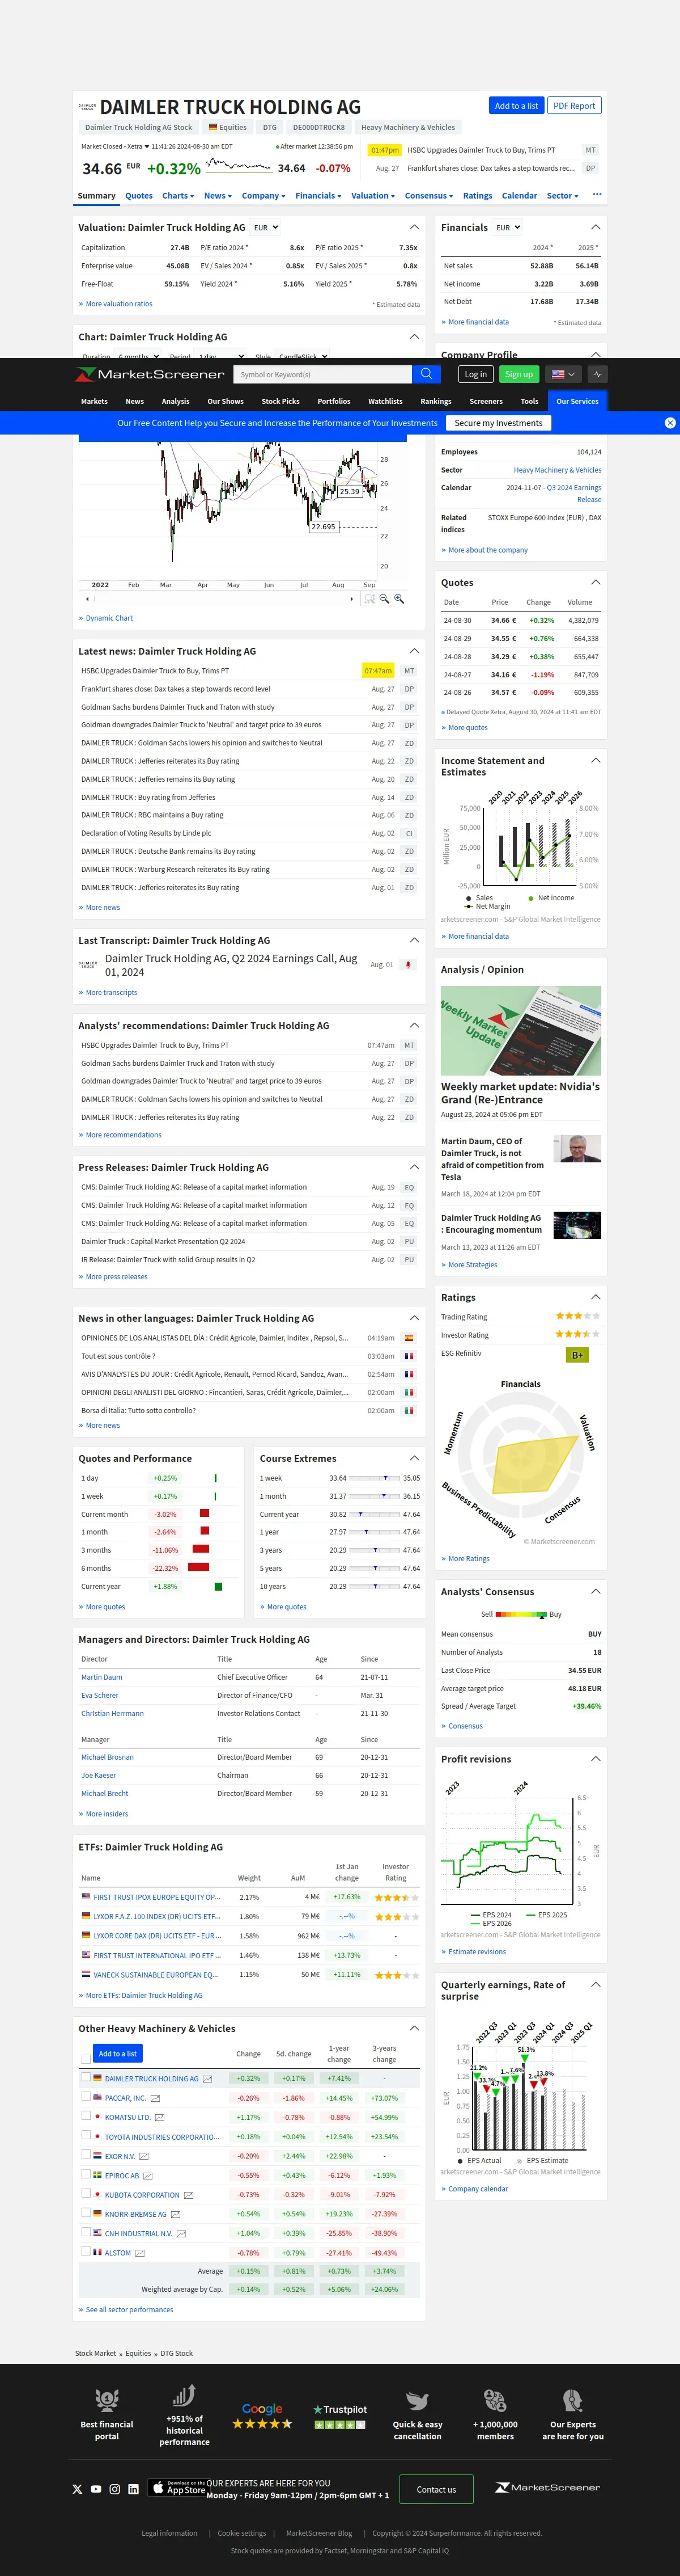Image resolution: width=680 pixels, height=2576 pixels.
Task: Open the Instagram icon in the footer
Action: [x=115, y=2489]
